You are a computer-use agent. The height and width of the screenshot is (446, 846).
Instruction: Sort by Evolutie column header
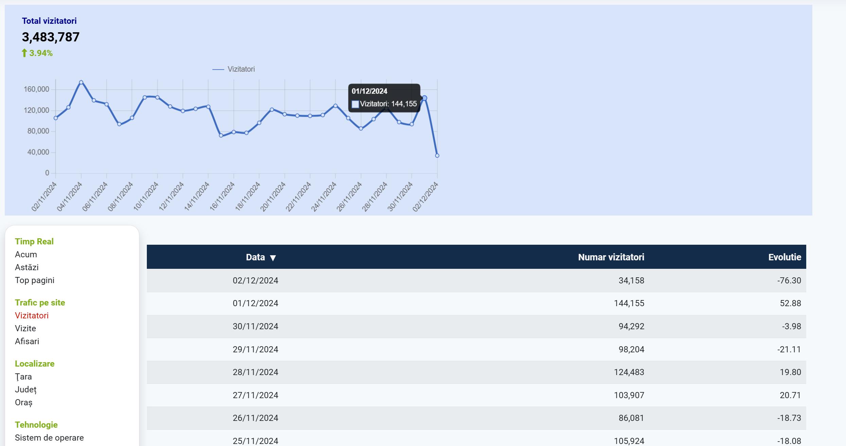784,257
